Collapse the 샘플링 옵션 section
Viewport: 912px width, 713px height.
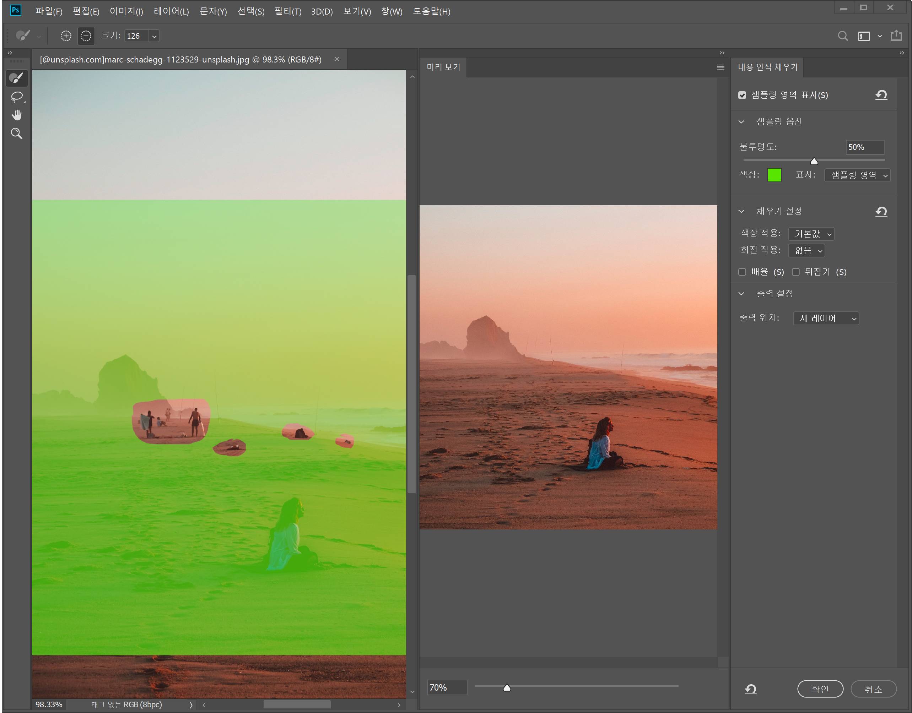click(x=741, y=122)
